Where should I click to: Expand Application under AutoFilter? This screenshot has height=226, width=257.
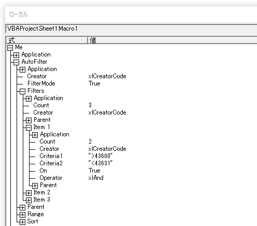pyautogui.click(x=22, y=69)
